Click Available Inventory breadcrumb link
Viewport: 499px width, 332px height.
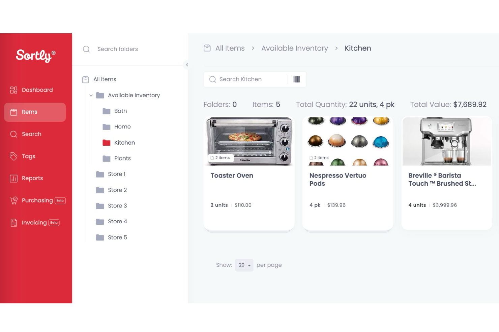coord(295,48)
